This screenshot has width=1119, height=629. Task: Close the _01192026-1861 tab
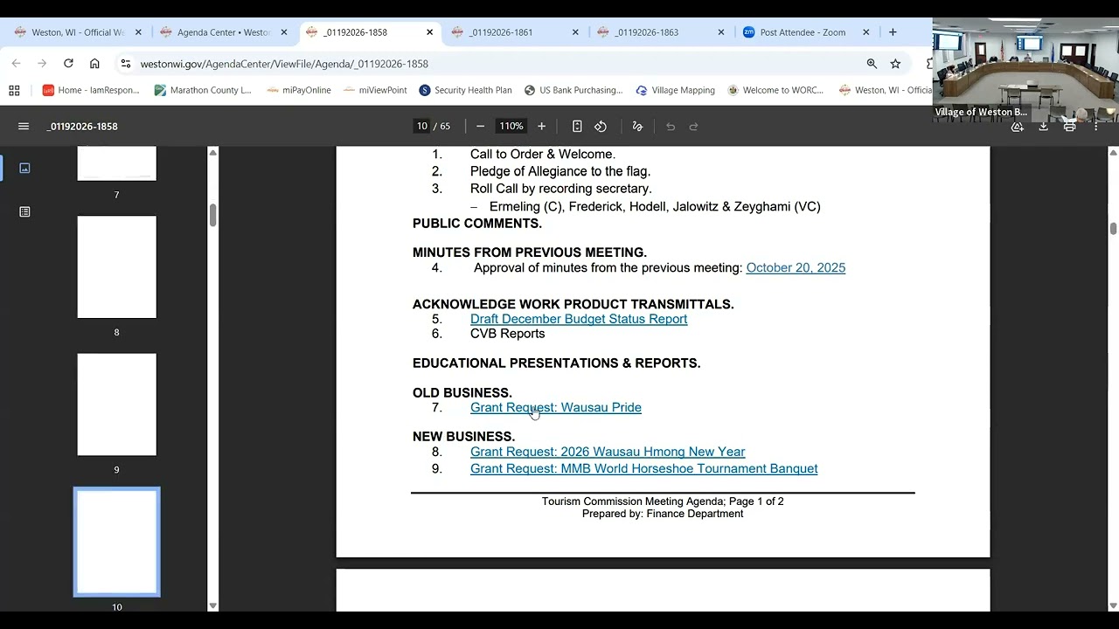(575, 32)
